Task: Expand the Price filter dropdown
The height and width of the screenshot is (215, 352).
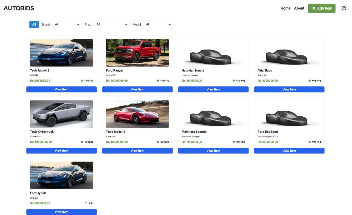Action: (111, 24)
